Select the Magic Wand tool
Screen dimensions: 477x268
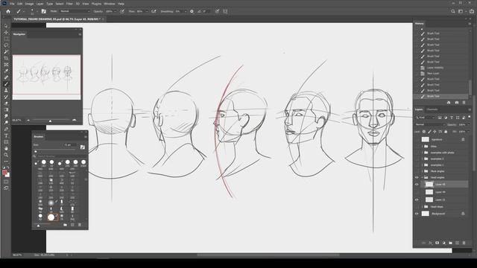(6, 51)
